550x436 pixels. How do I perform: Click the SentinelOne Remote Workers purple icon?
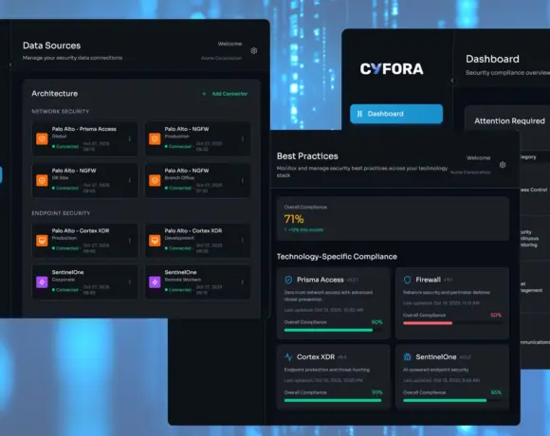pos(155,282)
